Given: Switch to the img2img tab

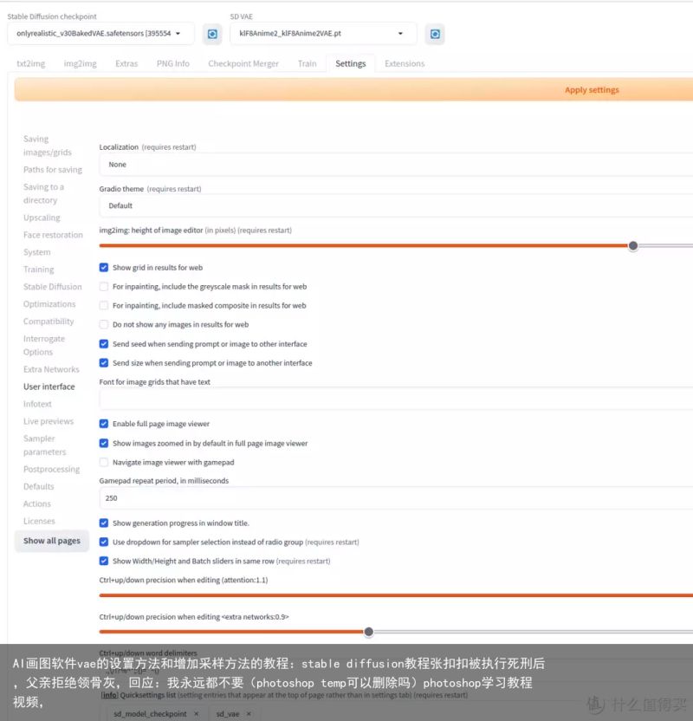Looking at the screenshot, I should (x=80, y=63).
